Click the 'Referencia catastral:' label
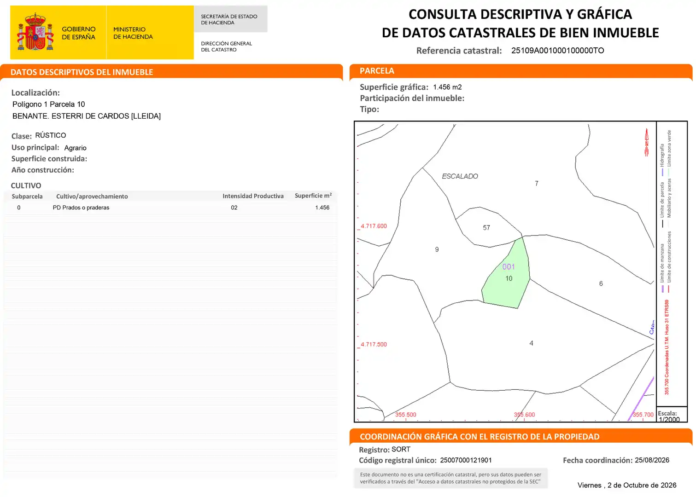Viewport: 696px width, 497px height. tap(459, 51)
